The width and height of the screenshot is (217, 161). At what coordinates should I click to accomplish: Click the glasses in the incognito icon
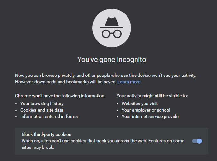112,34
